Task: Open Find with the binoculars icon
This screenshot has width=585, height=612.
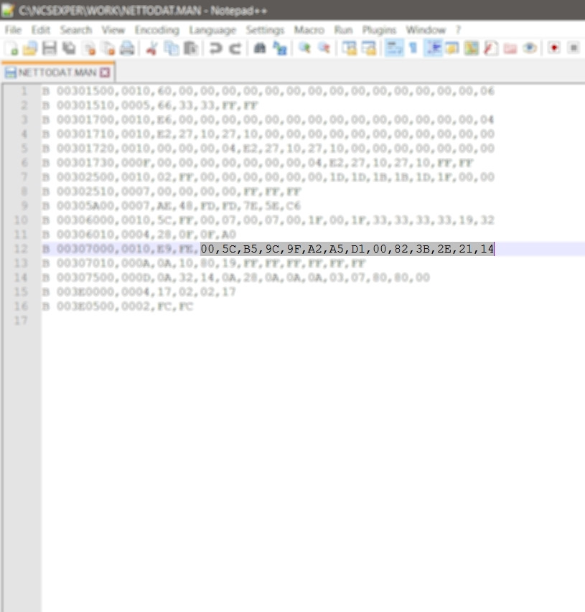Action: tap(260, 48)
